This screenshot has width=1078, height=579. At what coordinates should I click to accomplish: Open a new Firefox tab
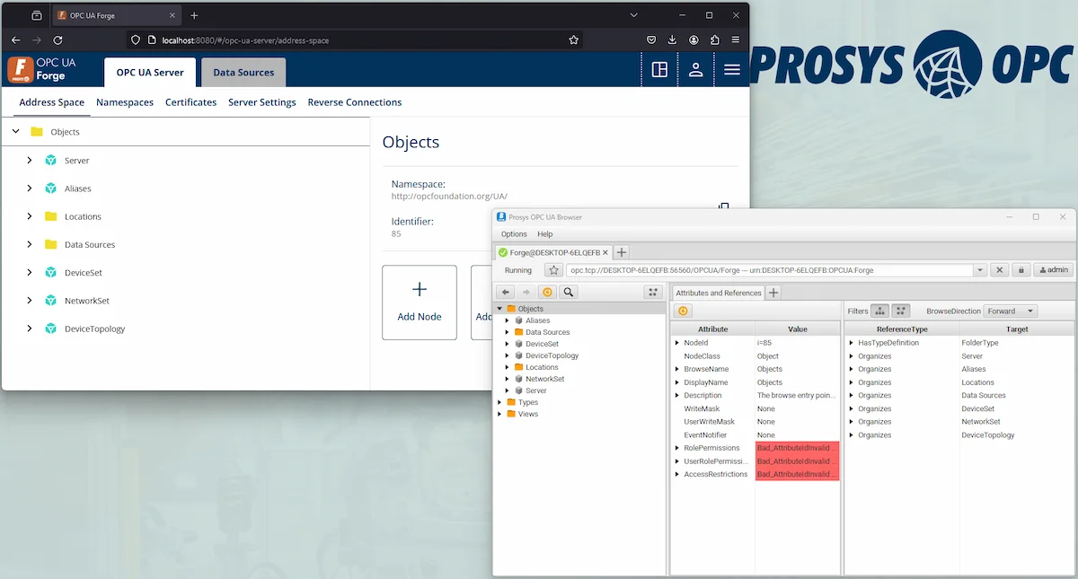194,15
